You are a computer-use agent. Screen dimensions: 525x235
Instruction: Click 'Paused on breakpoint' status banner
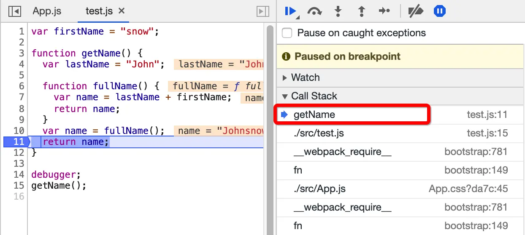401,56
